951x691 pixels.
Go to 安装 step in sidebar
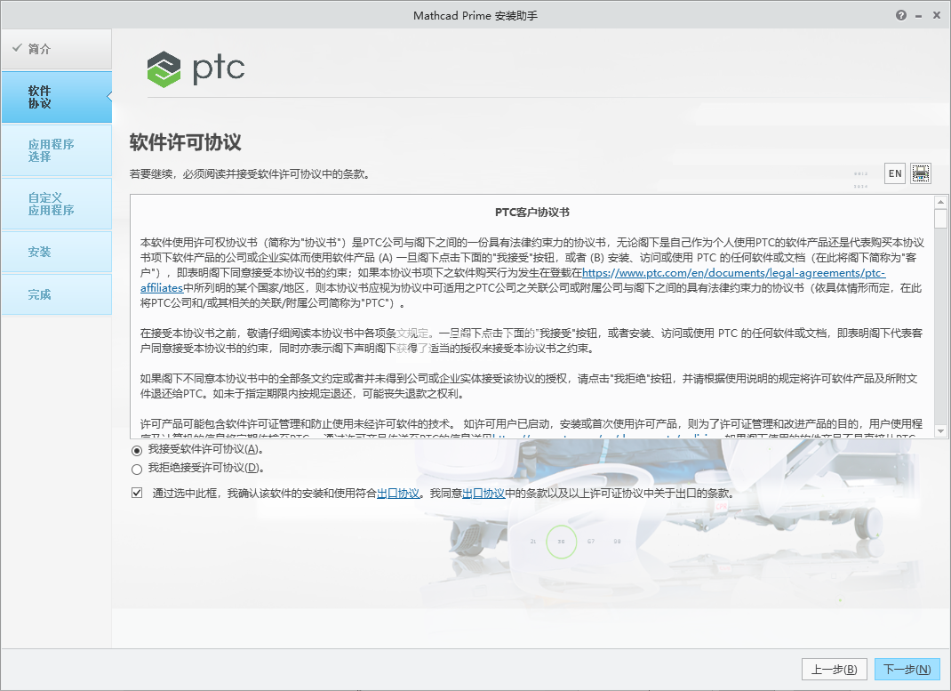(x=56, y=252)
